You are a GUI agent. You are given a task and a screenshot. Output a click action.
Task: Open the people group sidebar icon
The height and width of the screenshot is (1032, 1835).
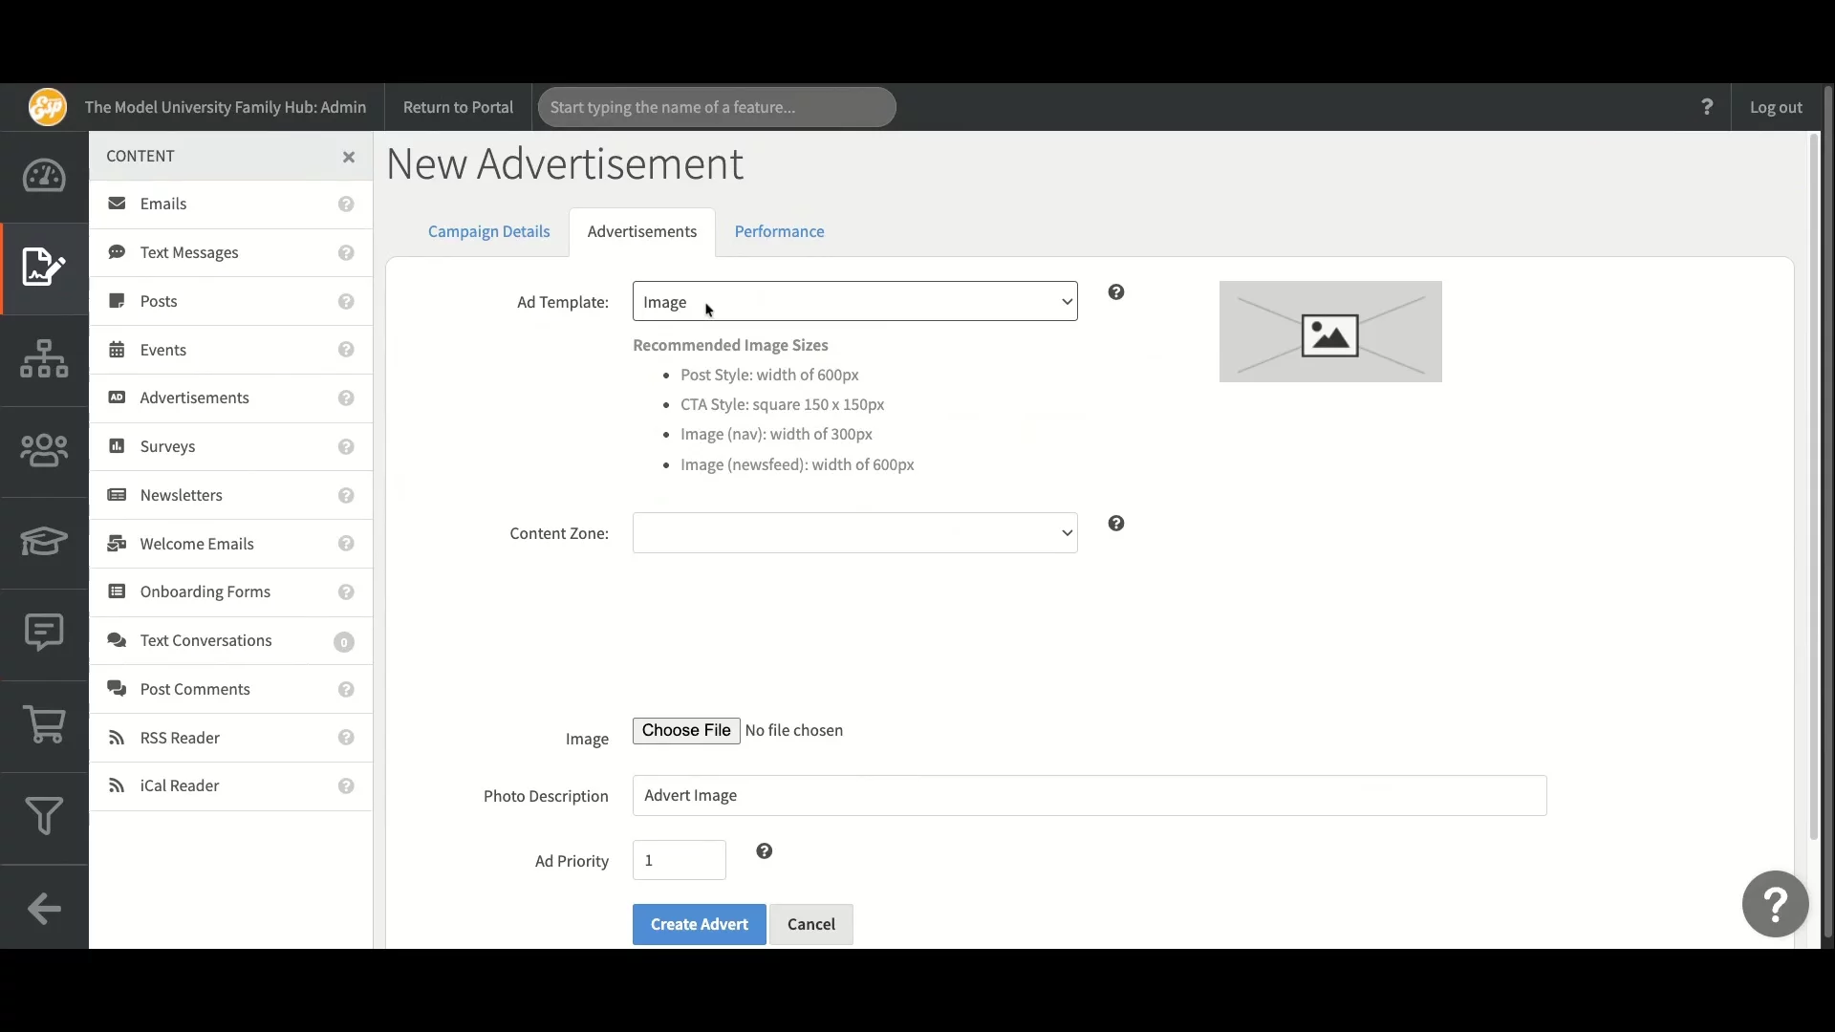tap(44, 450)
